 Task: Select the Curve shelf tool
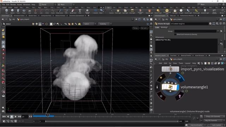53,11
